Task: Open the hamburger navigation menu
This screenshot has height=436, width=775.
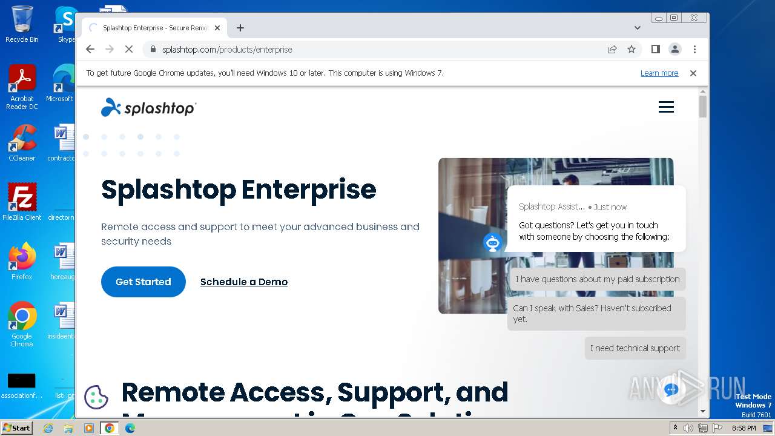Action: (666, 107)
